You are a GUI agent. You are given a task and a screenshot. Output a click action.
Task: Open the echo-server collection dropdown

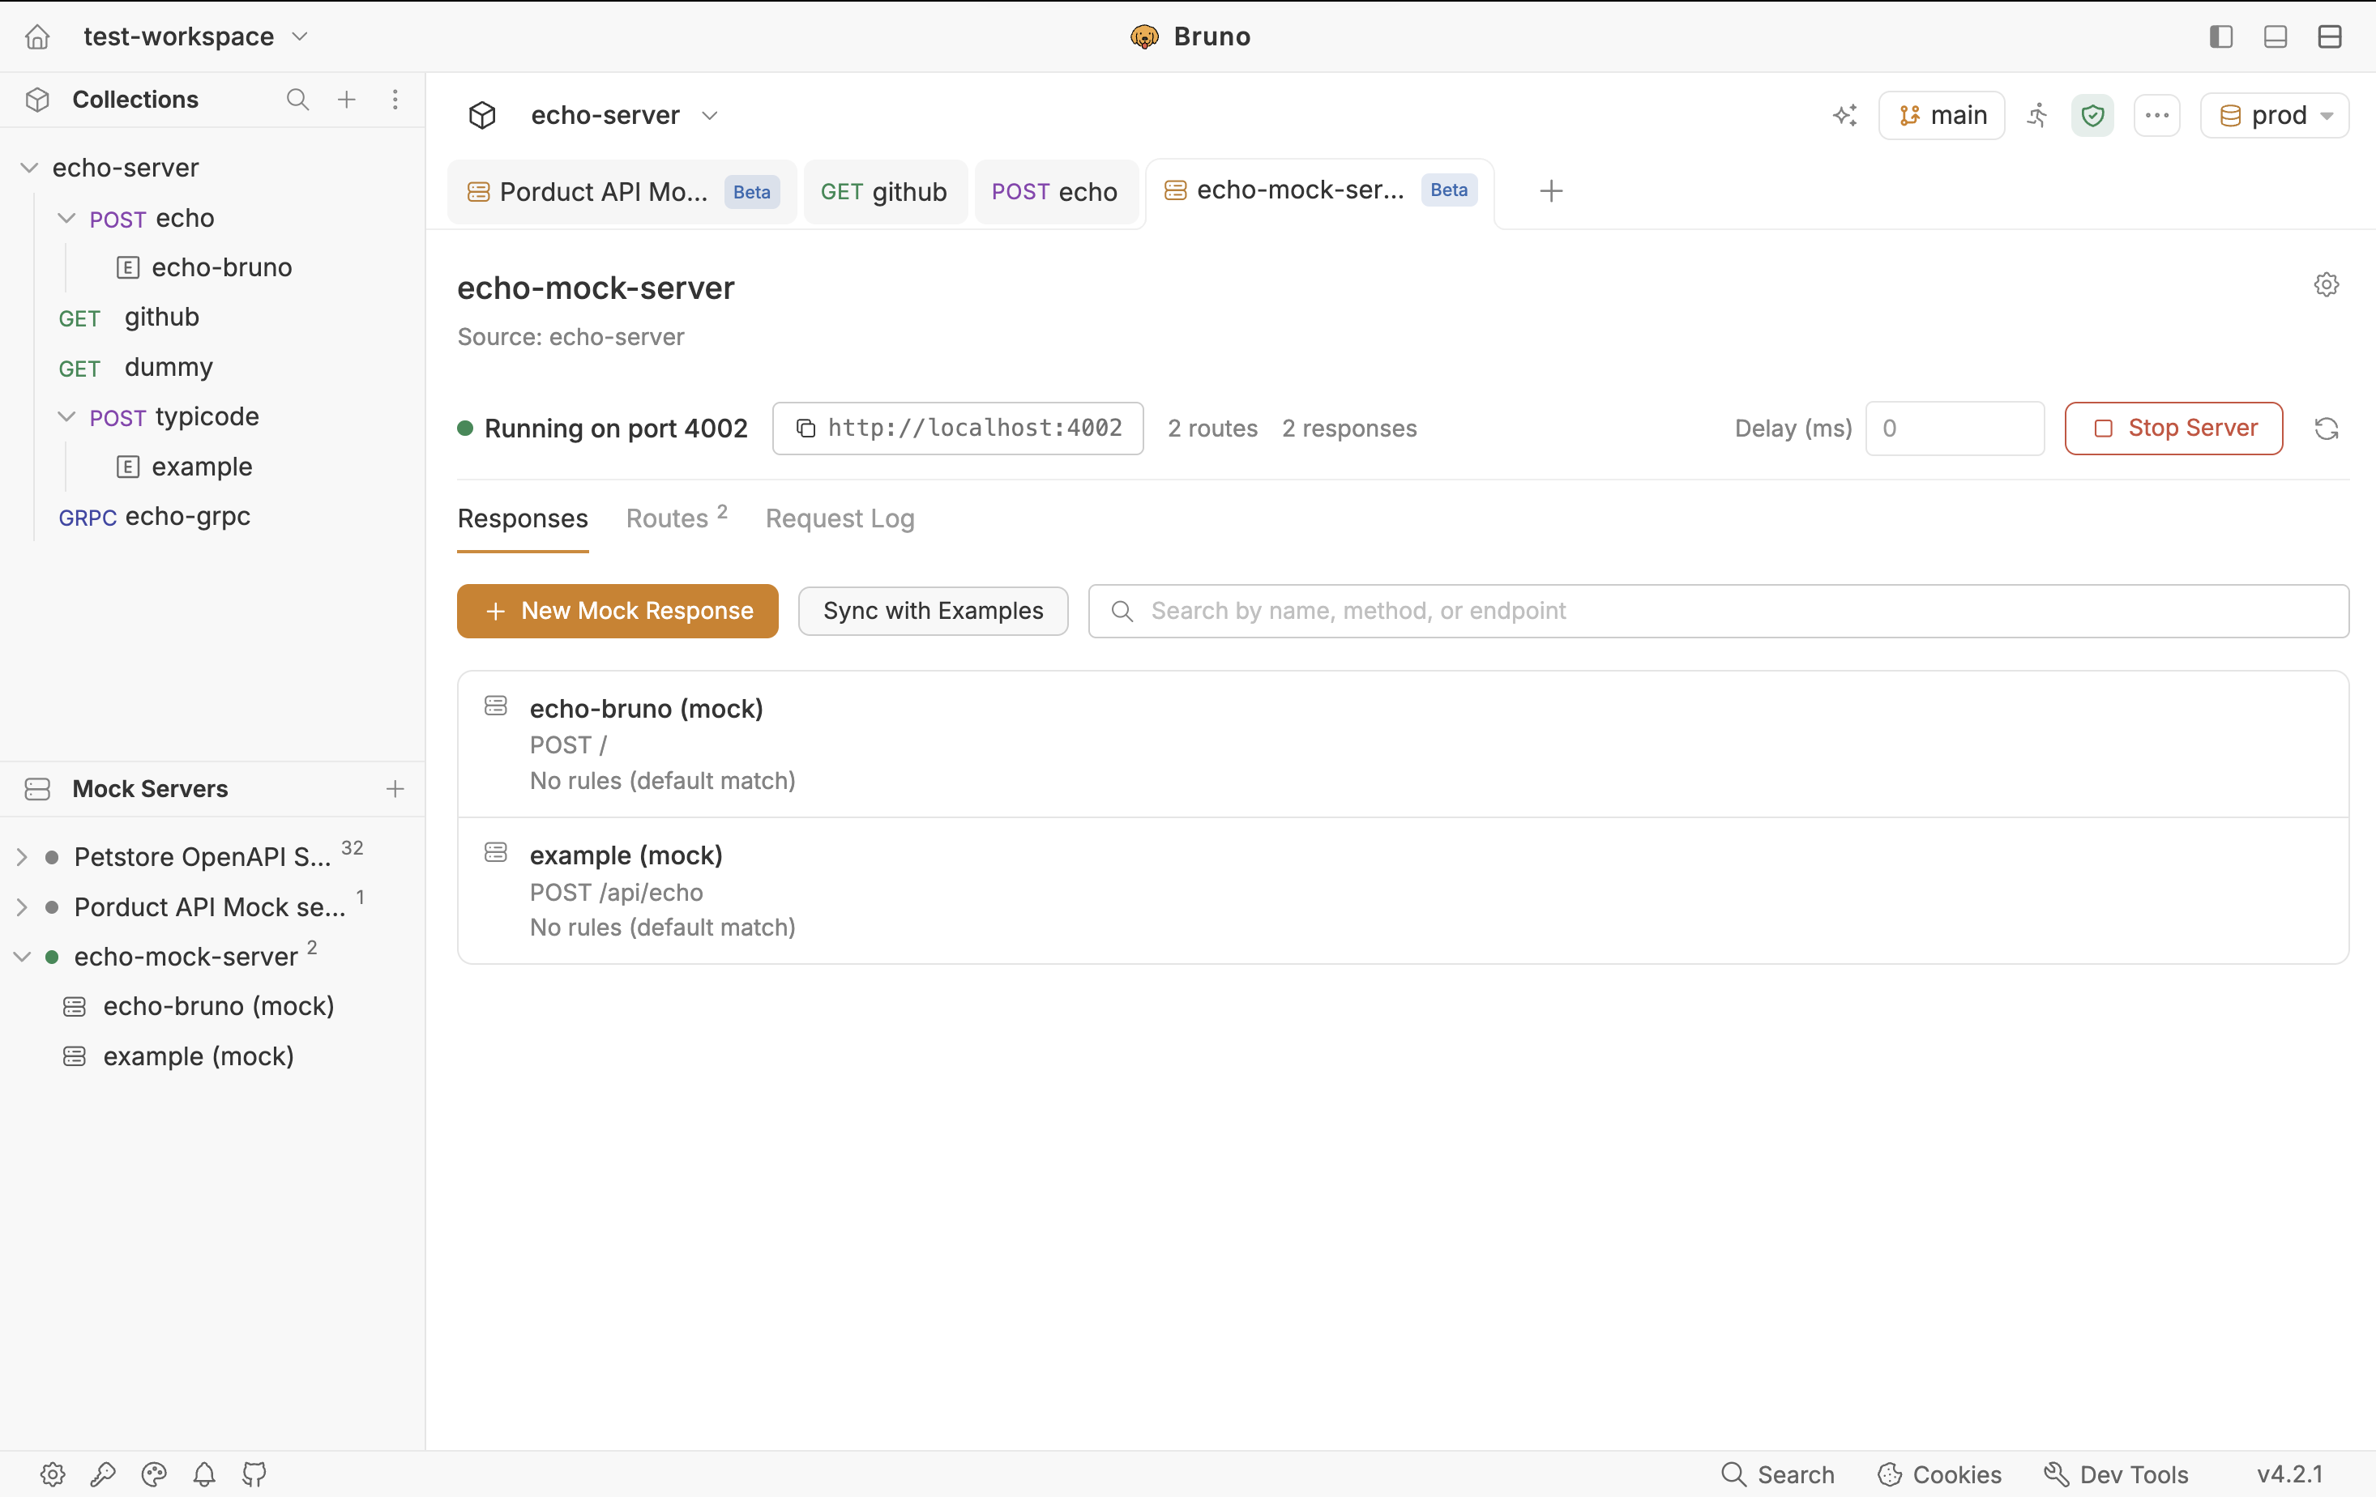pyautogui.click(x=624, y=115)
